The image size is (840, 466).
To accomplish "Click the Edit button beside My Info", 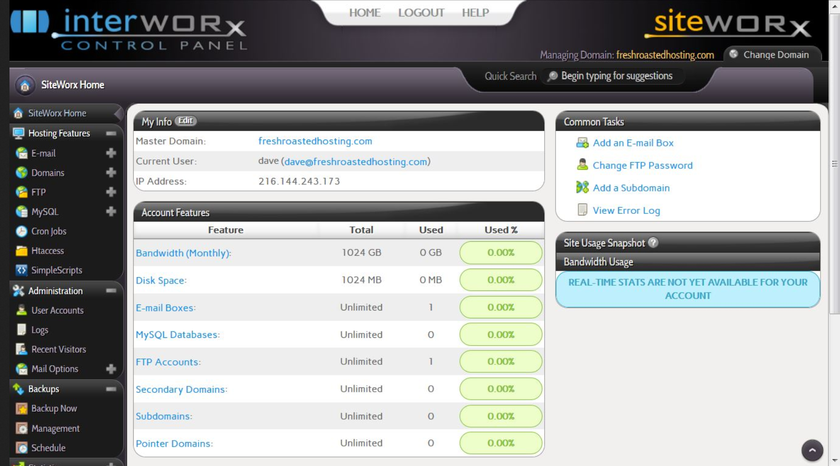I will pos(186,121).
